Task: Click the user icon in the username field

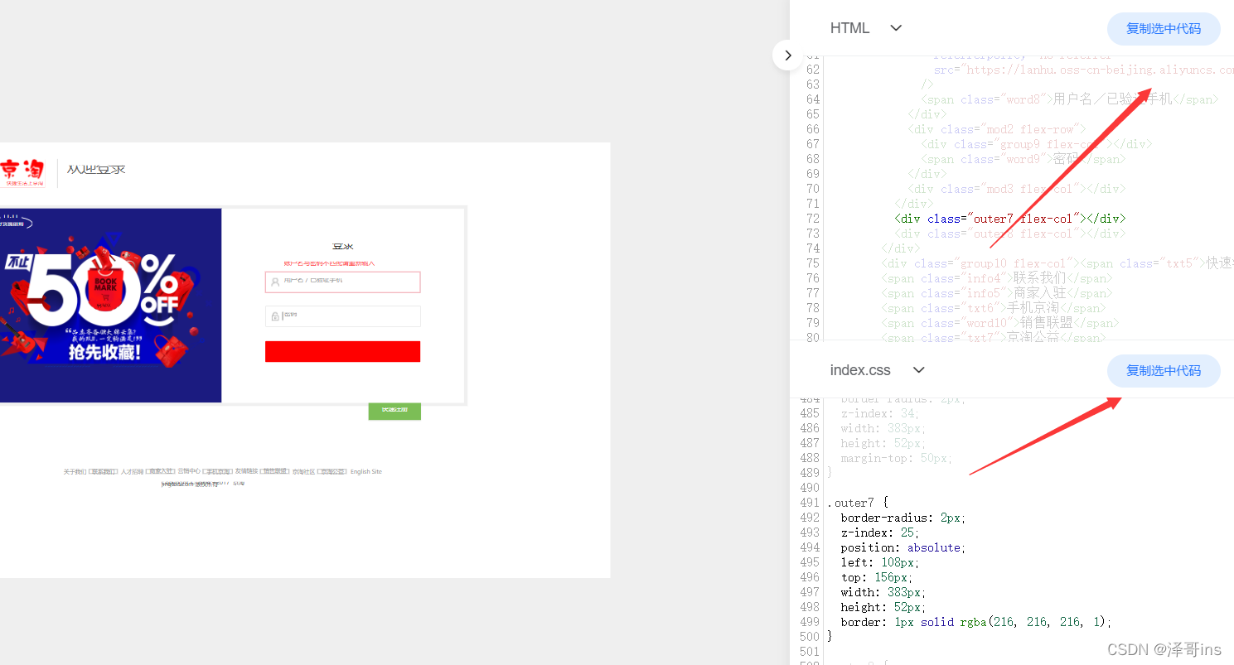Action: tap(275, 282)
